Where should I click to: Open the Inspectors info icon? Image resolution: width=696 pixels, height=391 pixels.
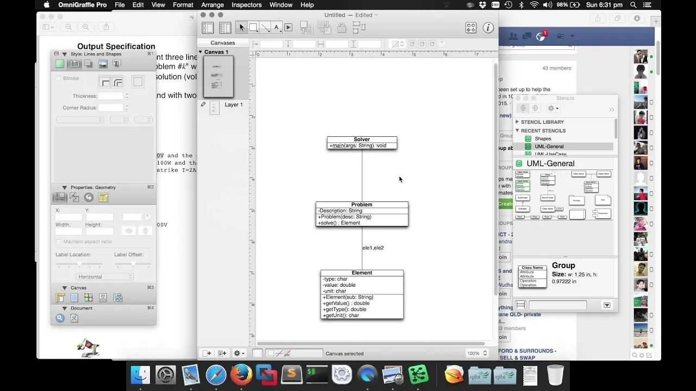[x=488, y=28]
